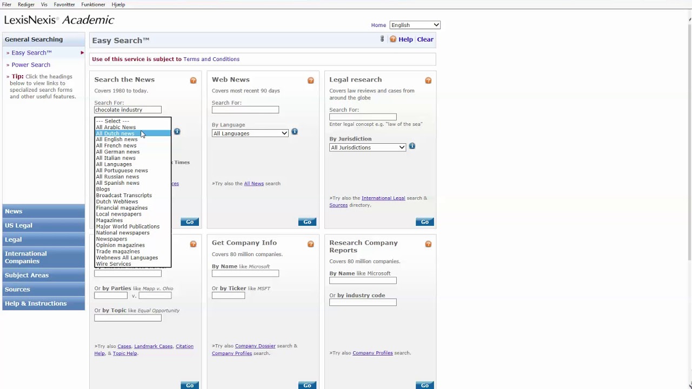The image size is (692, 389).
Task: Open help icon in Research Company Reports panel
Action: click(x=428, y=244)
